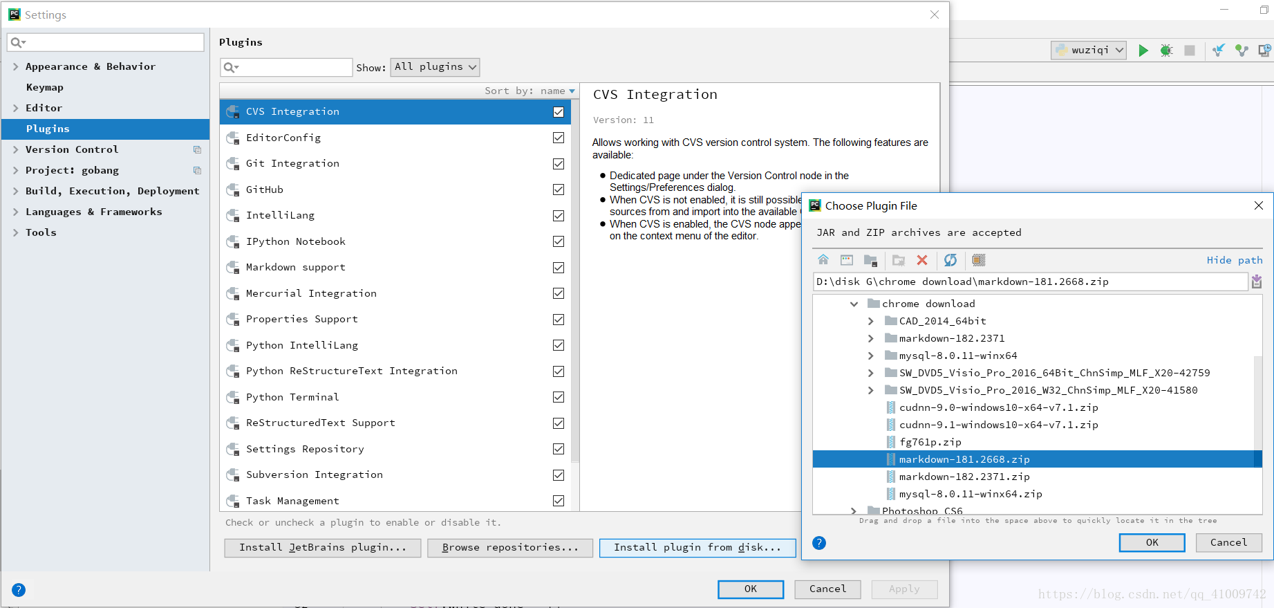Collapse the chrome download folder
This screenshot has width=1274, height=608.
point(854,304)
